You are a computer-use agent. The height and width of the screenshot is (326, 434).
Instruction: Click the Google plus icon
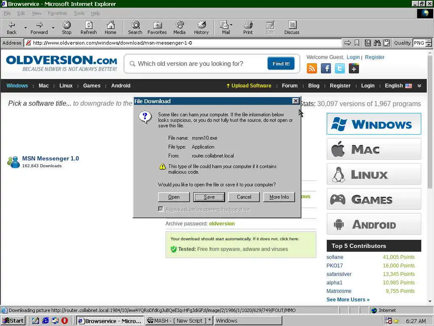tap(354, 68)
